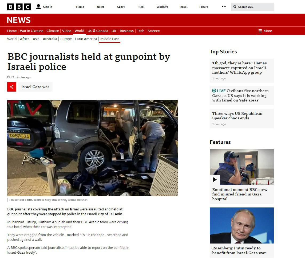Open the Middle East tab
The width and height of the screenshot is (305, 259).
point(109,39)
